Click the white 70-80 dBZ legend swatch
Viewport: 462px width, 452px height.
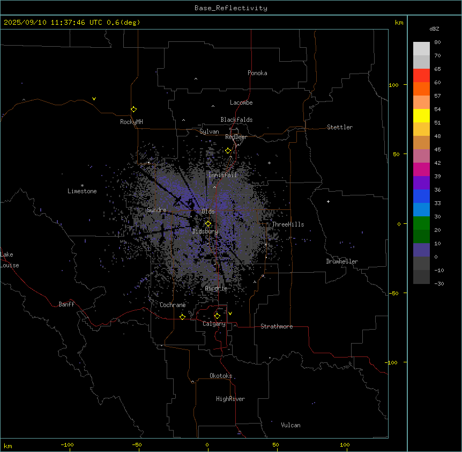pyautogui.click(x=421, y=49)
